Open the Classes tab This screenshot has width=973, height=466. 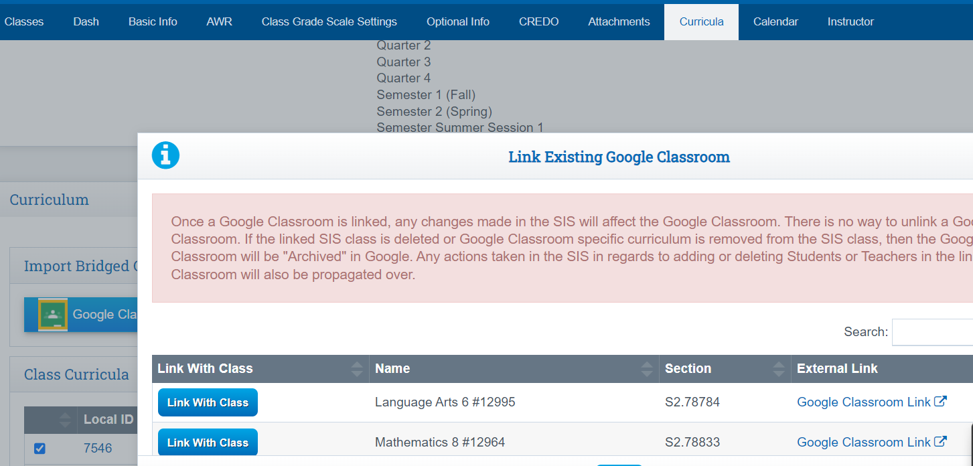[x=24, y=21]
